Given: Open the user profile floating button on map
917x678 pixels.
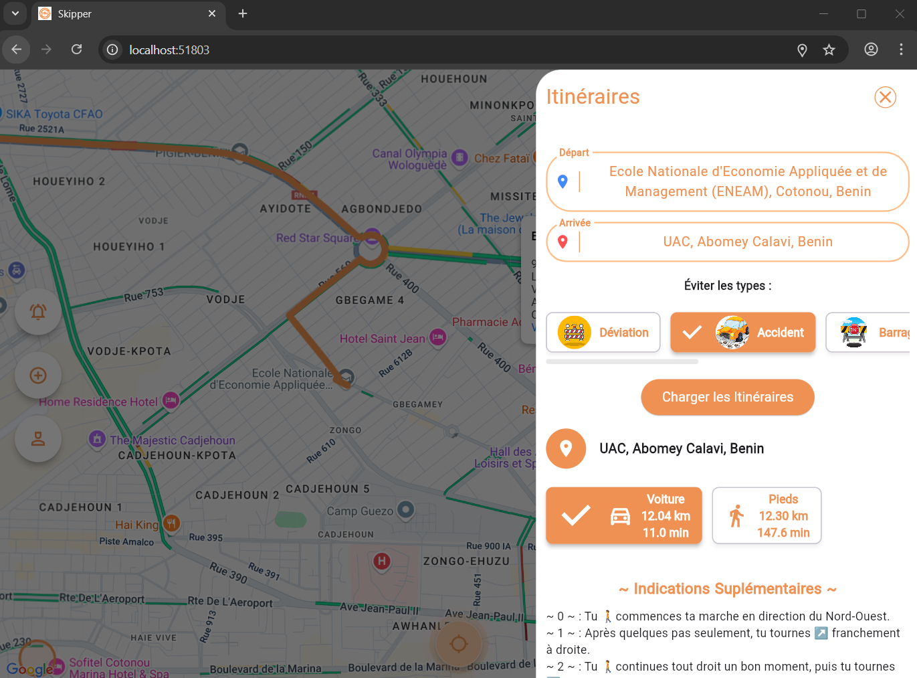Looking at the screenshot, I should click(x=38, y=439).
